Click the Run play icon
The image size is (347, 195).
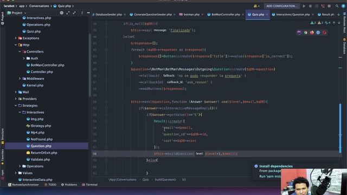pos(304,6)
